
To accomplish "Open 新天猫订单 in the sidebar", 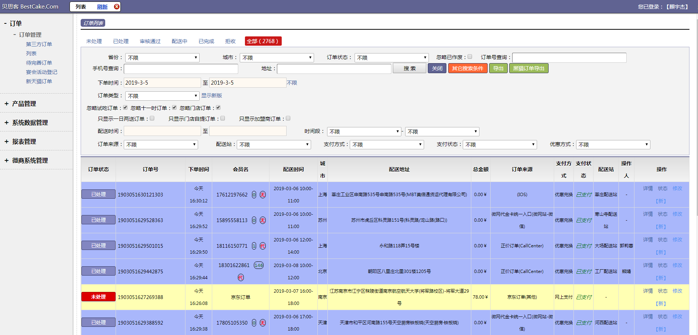I will (x=39, y=81).
